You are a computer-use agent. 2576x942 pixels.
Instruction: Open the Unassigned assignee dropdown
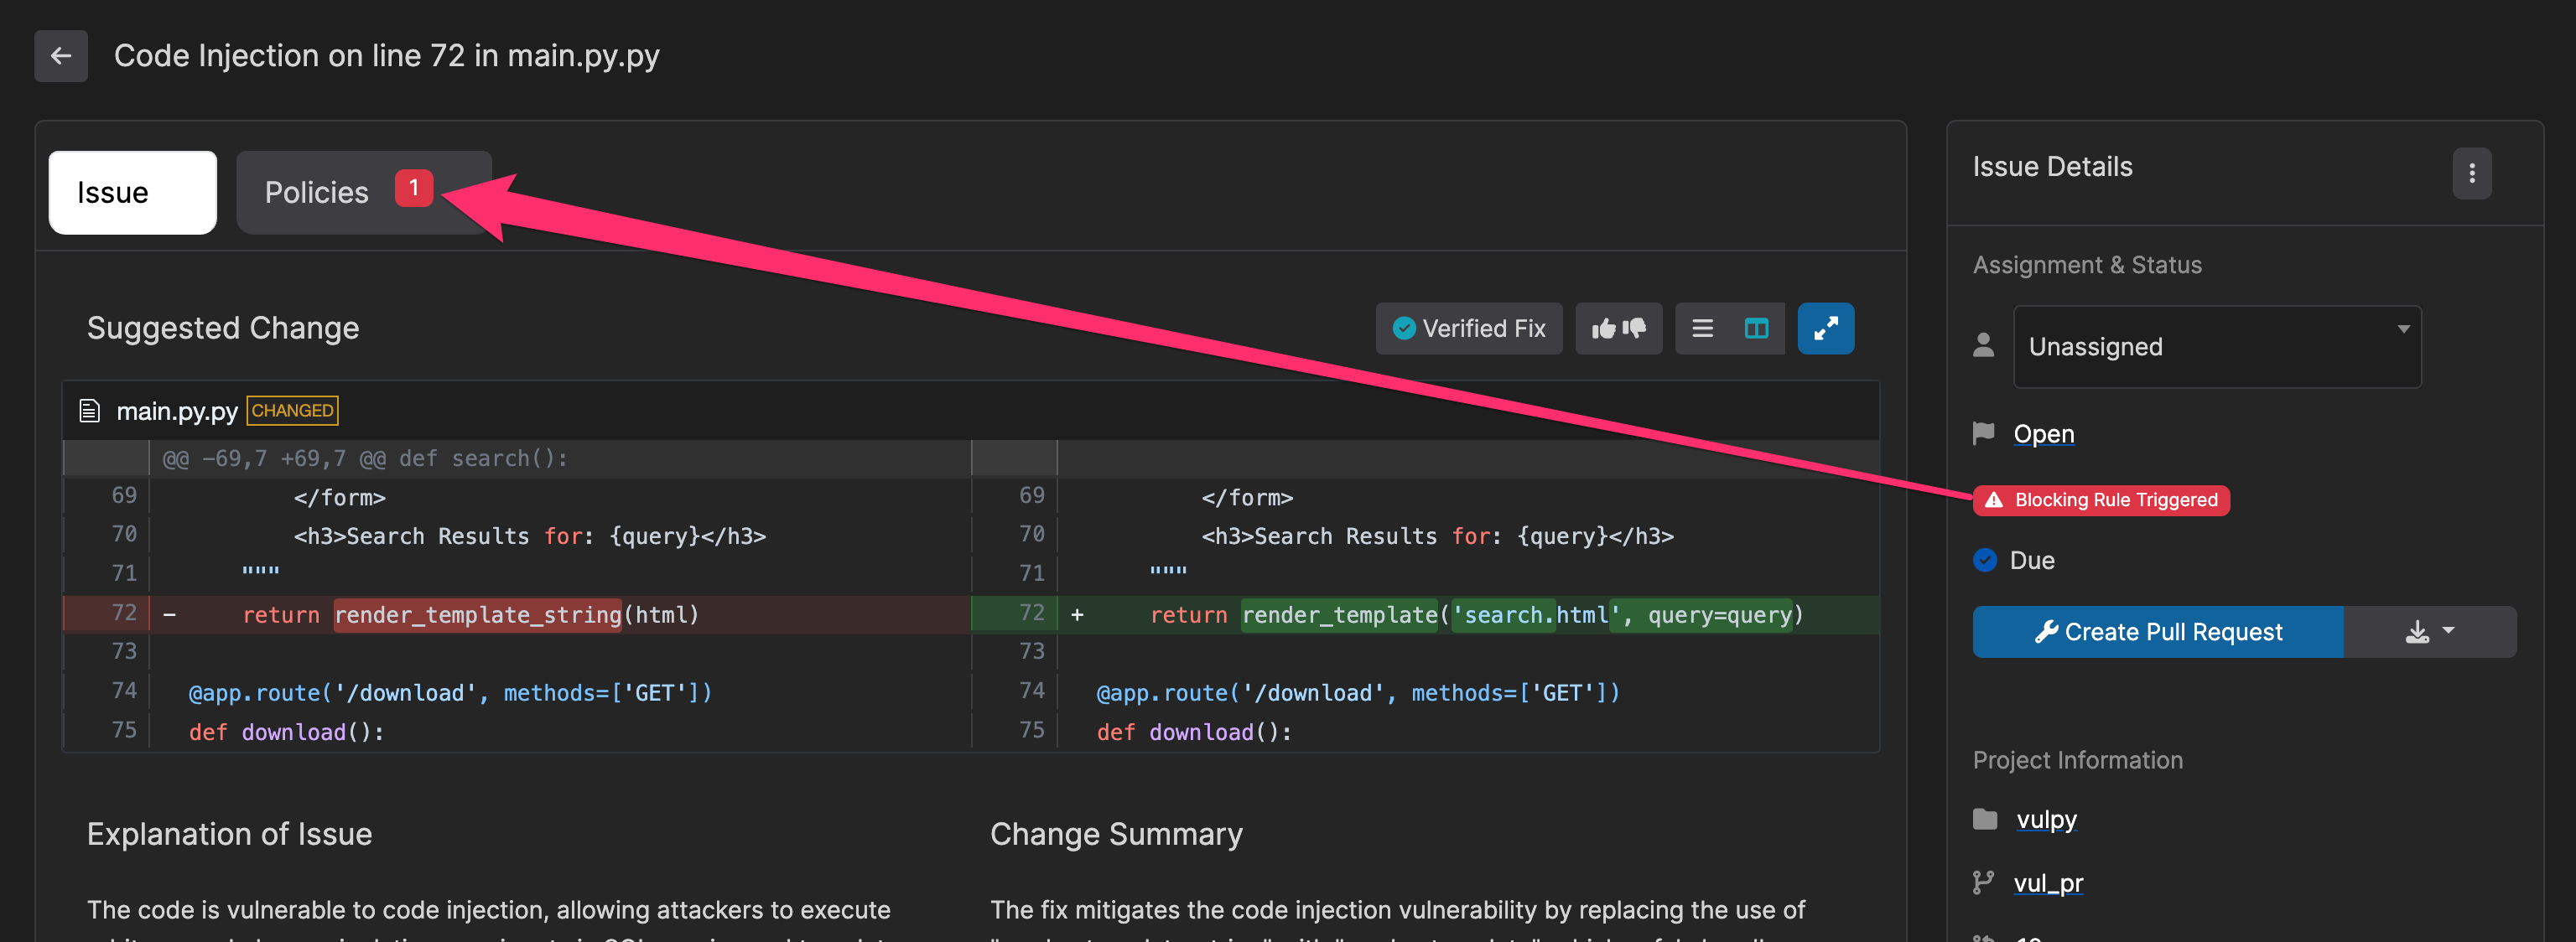point(2216,347)
